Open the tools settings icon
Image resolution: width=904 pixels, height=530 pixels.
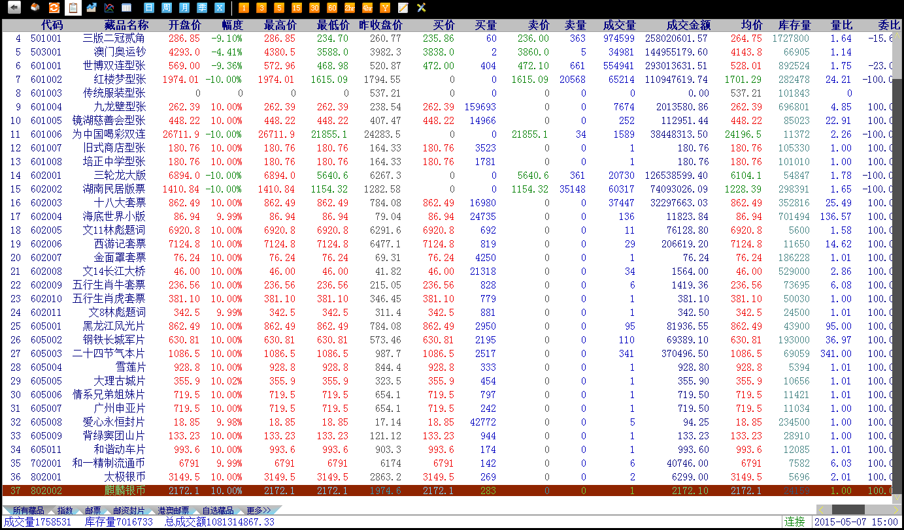(421, 8)
